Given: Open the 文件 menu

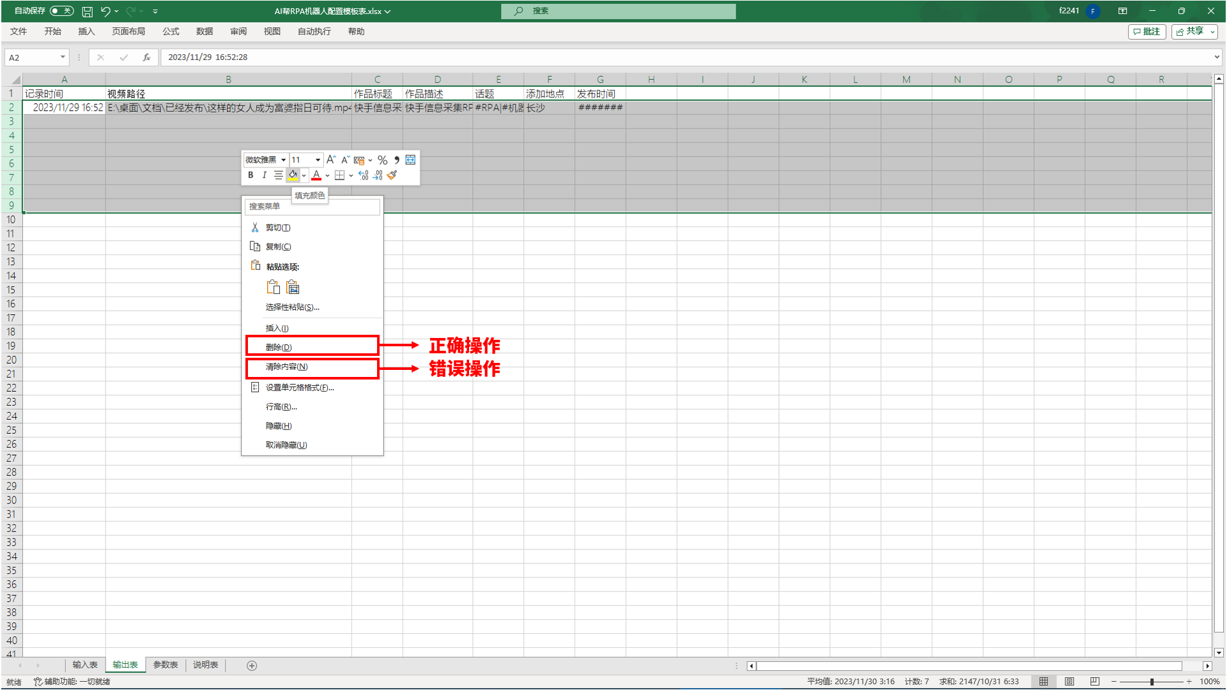Looking at the screenshot, I should pos(19,31).
